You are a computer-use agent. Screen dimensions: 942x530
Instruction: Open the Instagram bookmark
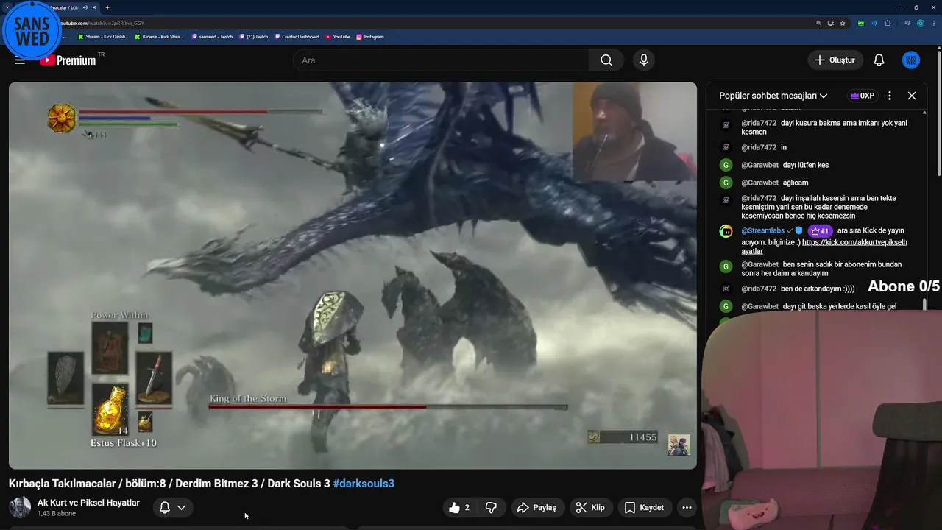(370, 37)
